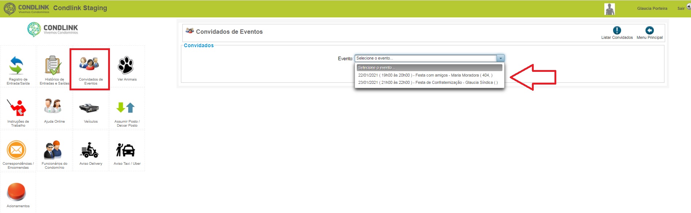Click Assumir Posto / Deixar Posto arrows

pos(126,107)
